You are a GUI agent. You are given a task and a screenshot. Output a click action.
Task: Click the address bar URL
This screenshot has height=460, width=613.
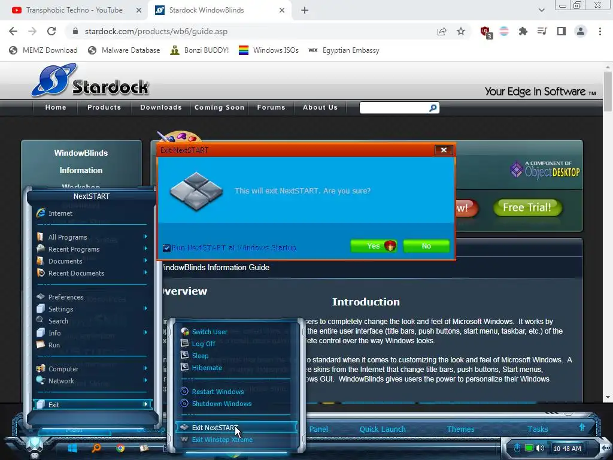pos(156,31)
